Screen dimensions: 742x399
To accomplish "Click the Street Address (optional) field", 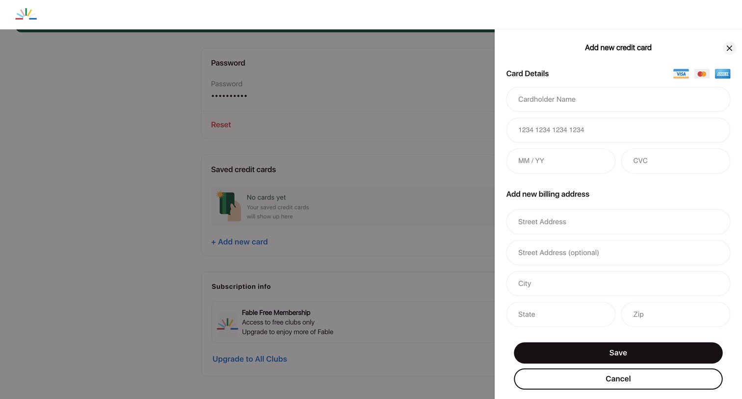I will (618, 252).
